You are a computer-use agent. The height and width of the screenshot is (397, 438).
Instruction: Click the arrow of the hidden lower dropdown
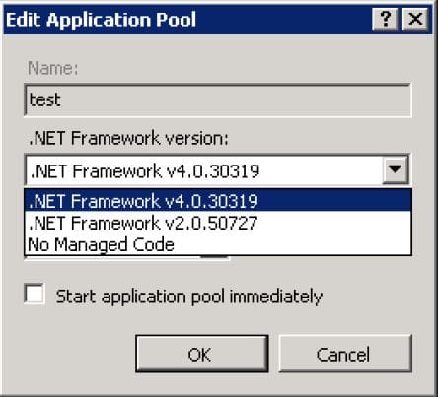pyautogui.click(x=214, y=257)
